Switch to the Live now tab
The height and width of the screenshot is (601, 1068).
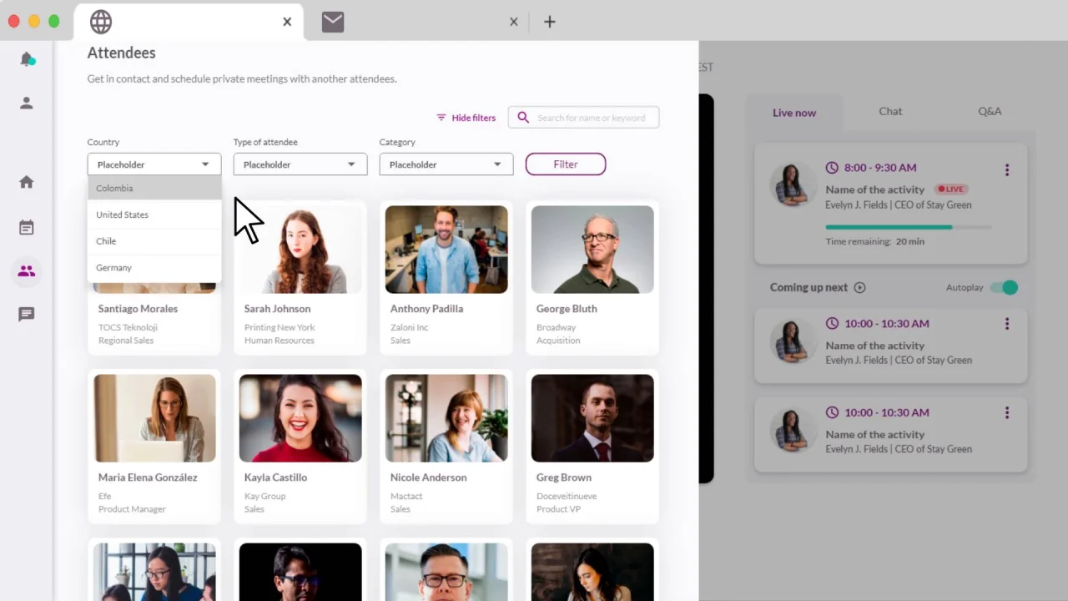[x=794, y=113]
